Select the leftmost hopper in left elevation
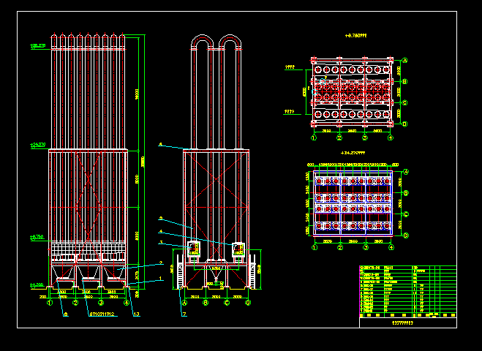The image size is (482, 351). tap(63, 273)
